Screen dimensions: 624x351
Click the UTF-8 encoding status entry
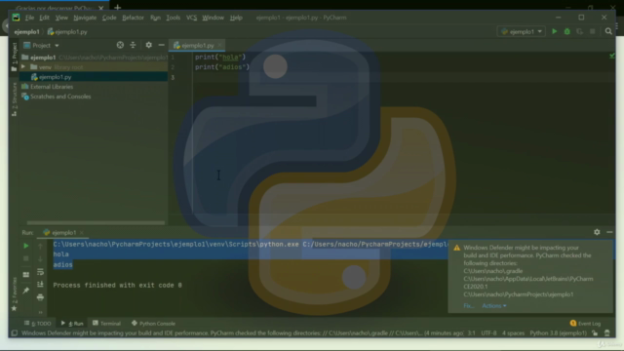488,333
